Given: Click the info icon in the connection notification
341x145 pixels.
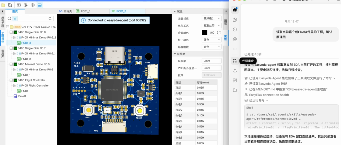Looking at the screenshot, I should (x=83, y=20).
